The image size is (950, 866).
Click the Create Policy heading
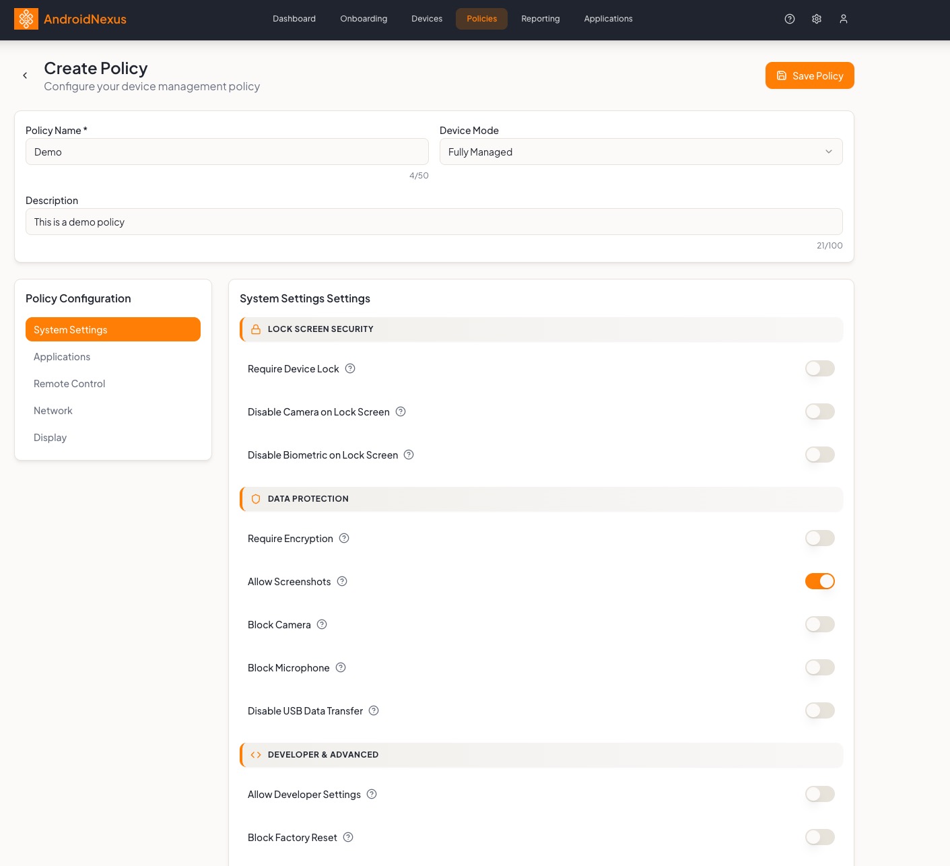pyautogui.click(x=96, y=68)
